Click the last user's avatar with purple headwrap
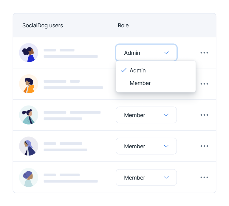The height and width of the screenshot is (206, 229). pyautogui.click(x=29, y=177)
